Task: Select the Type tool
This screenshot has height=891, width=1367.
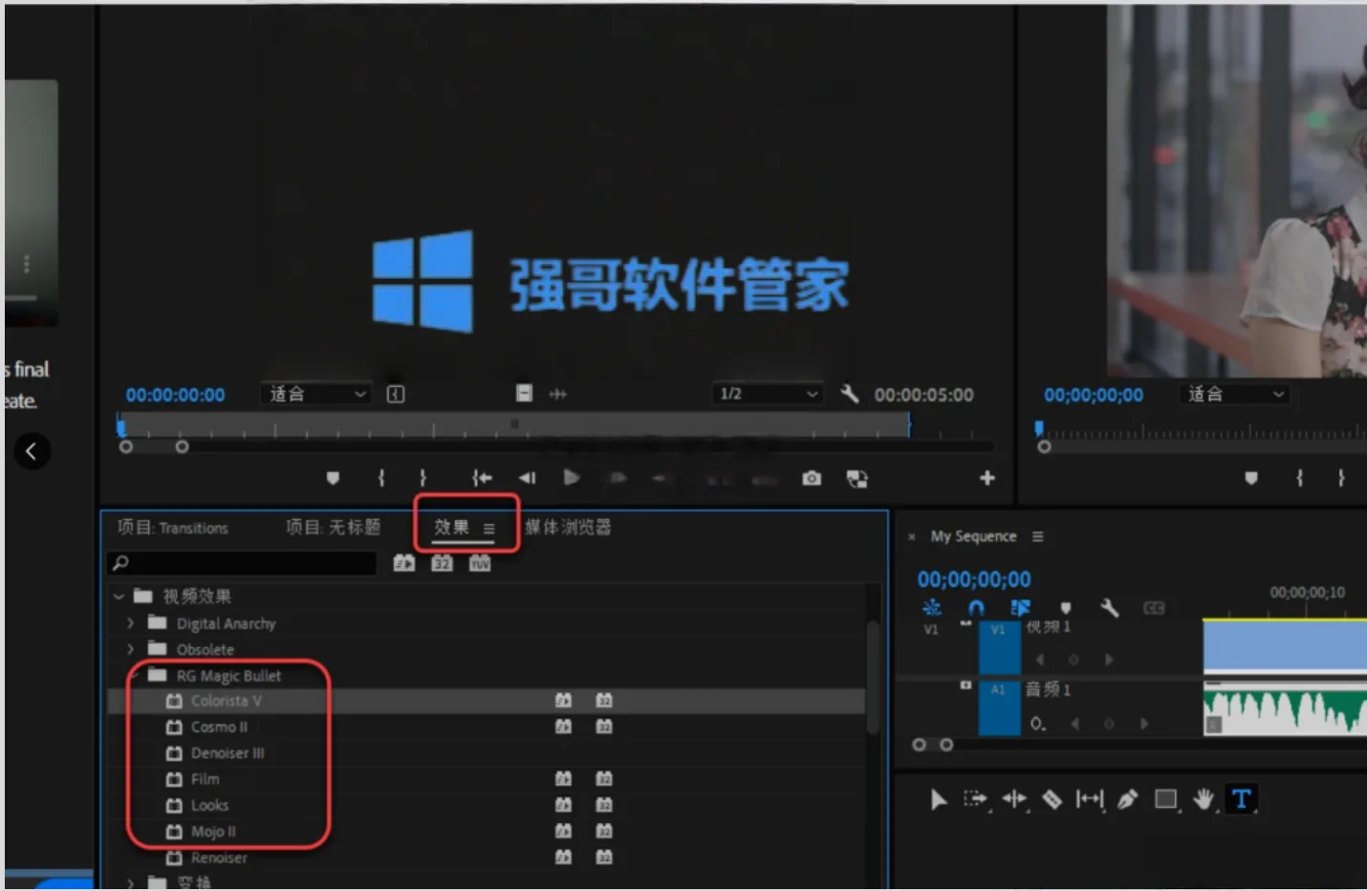Action: click(1241, 799)
